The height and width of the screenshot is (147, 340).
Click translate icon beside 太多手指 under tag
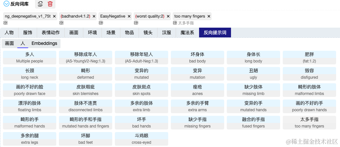(x=175, y=23)
